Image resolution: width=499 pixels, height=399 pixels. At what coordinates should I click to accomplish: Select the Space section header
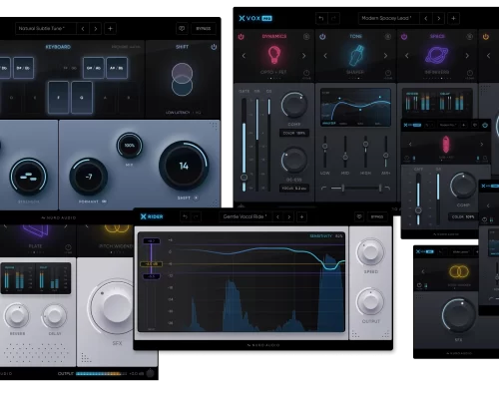coord(437,36)
